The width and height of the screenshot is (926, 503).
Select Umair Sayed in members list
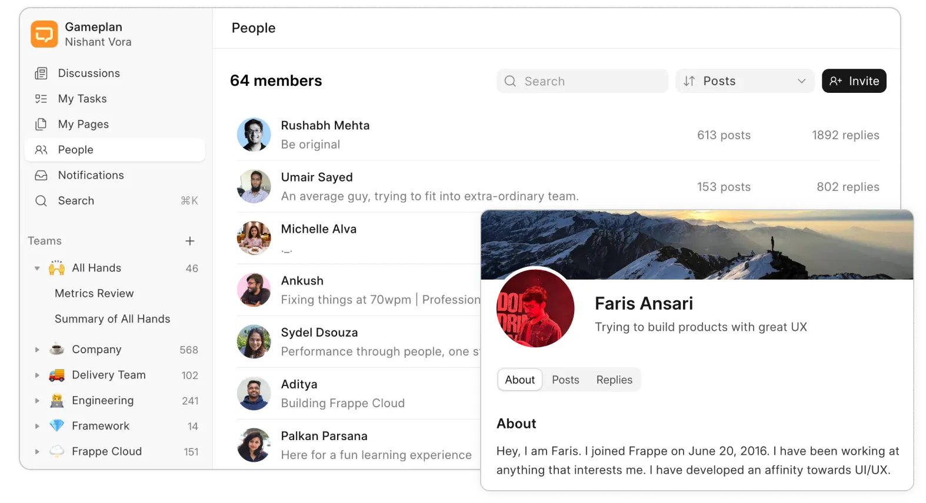317,177
